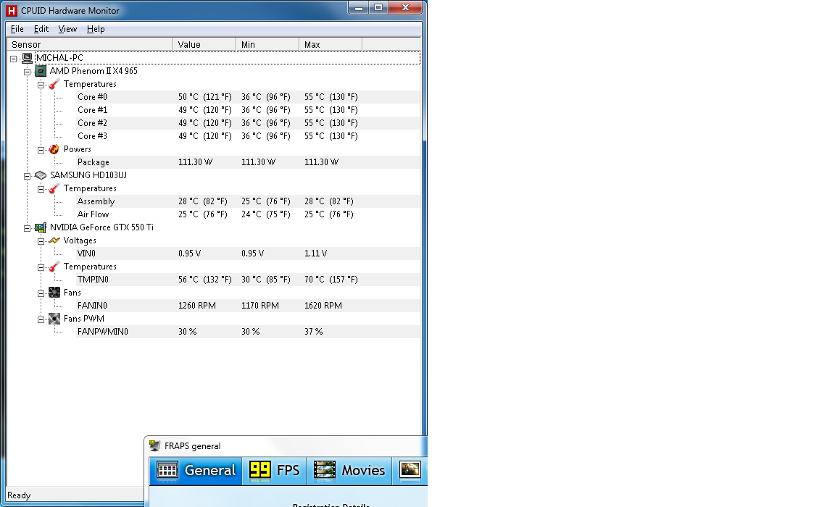Screen dimensions: 835x507
Task: Collapse the GPU Temperatures node above TMPIN0
Action: coord(41,267)
